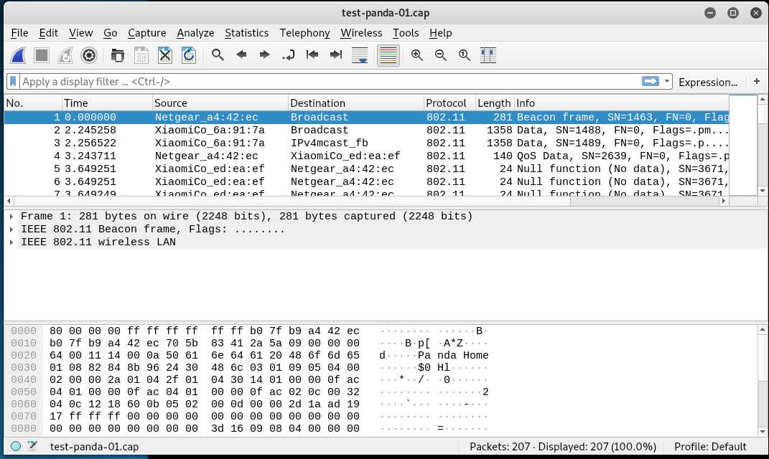Sort by Source column header
The height and width of the screenshot is (459, 769).
(220, 103)
